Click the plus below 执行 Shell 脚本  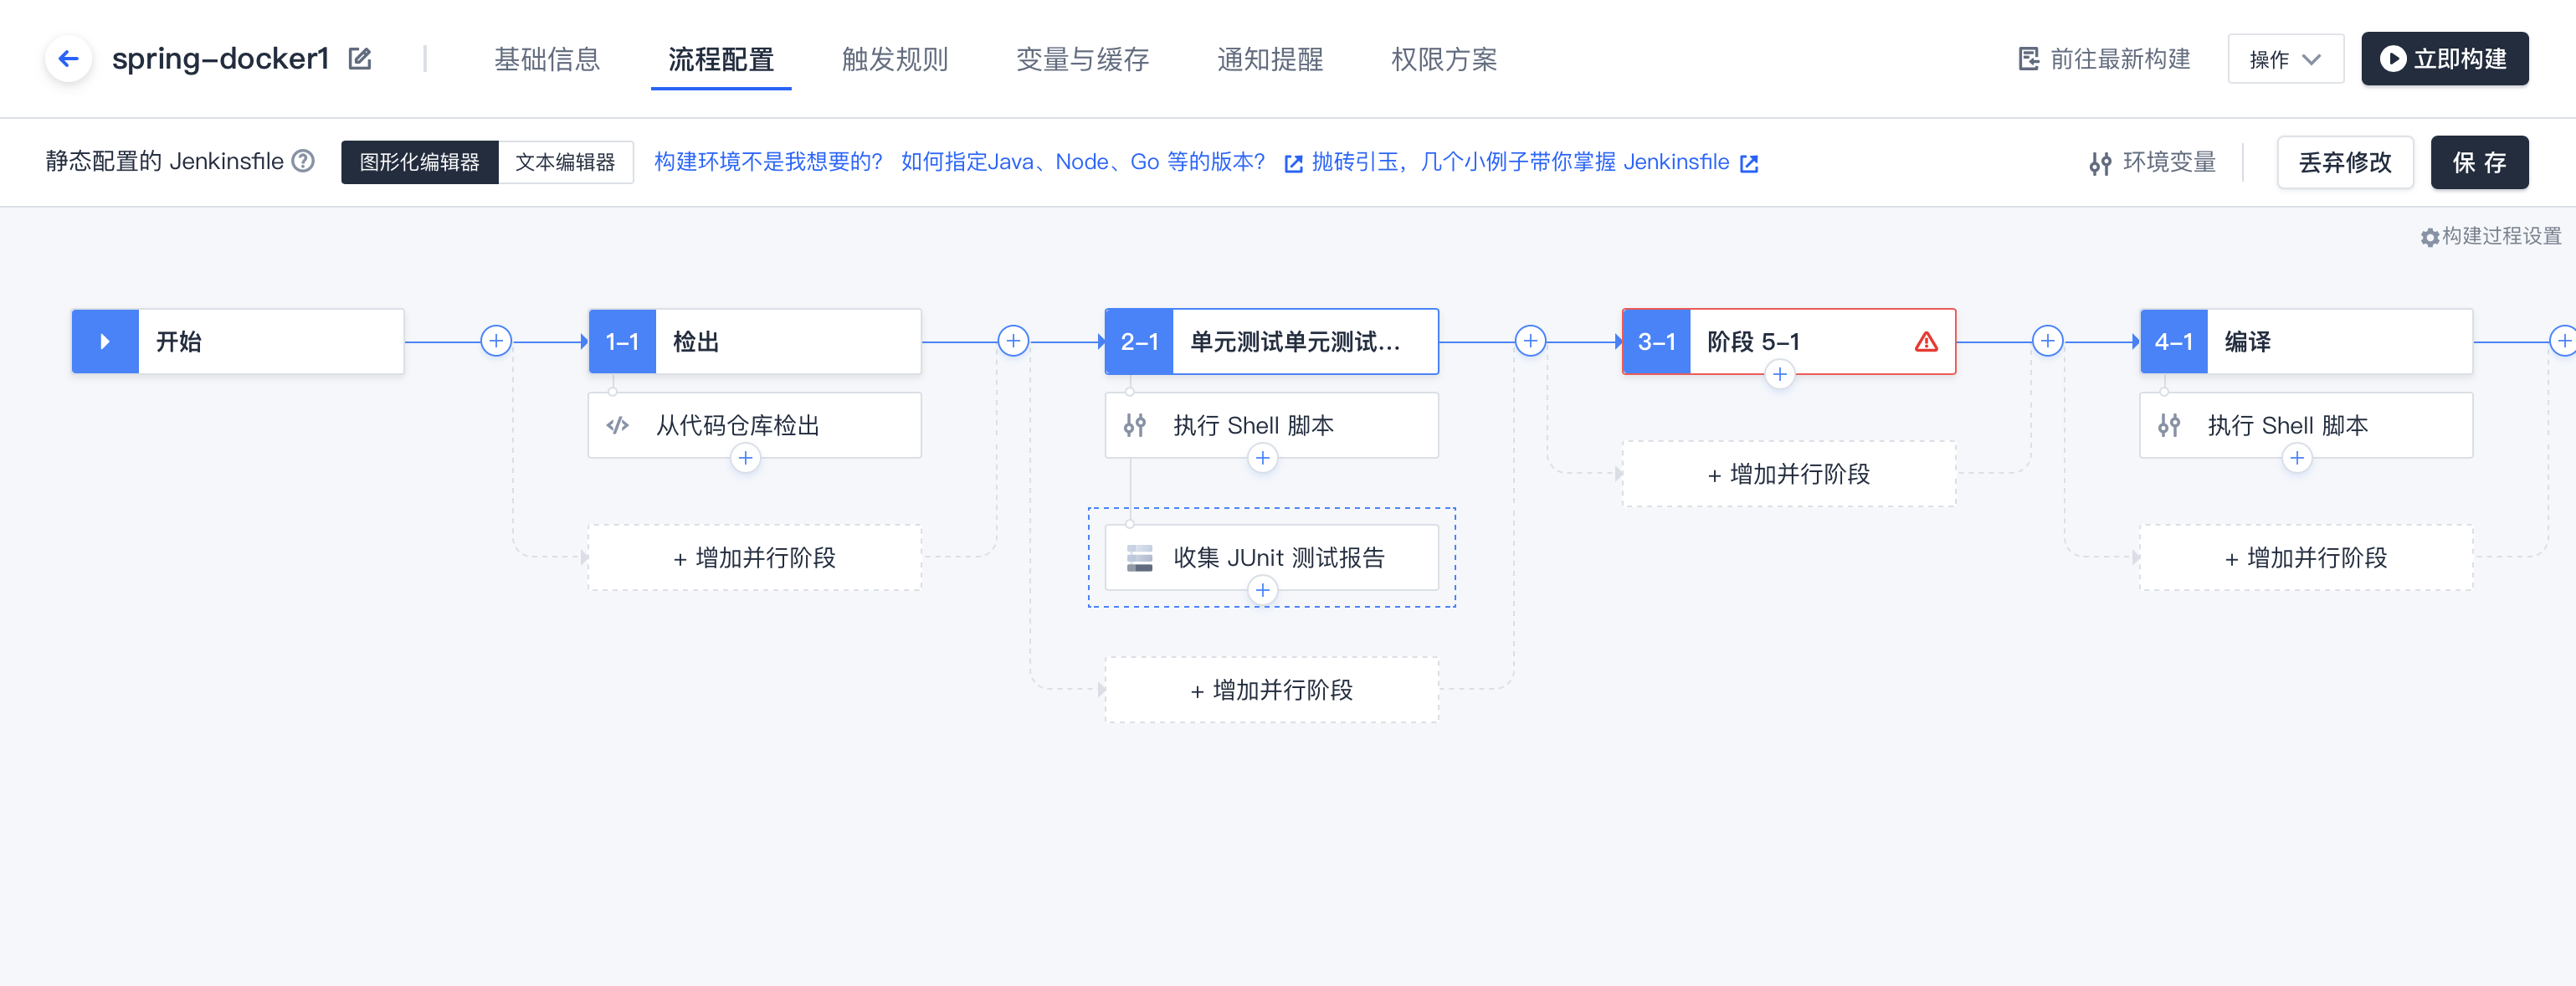click(1263, 457)
